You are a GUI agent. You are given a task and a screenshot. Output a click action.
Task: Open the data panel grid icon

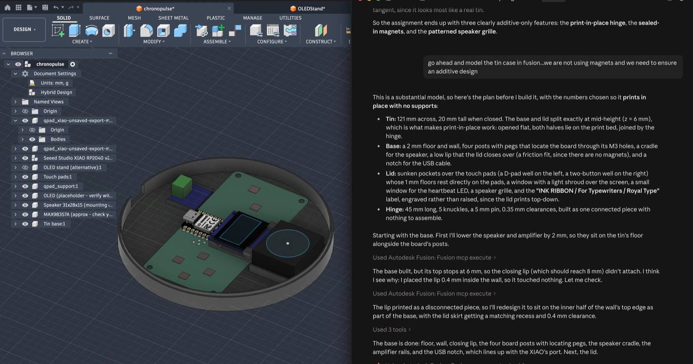click(19, 7)
